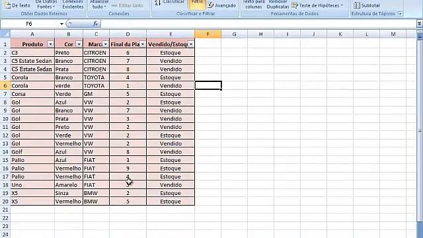Select row 20 header

pyautogui.click(x=5, y=202)
